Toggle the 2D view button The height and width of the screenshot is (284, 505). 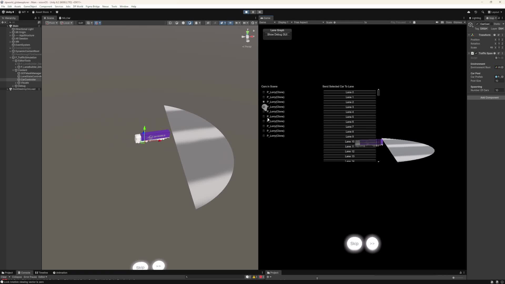click(208, 23)
